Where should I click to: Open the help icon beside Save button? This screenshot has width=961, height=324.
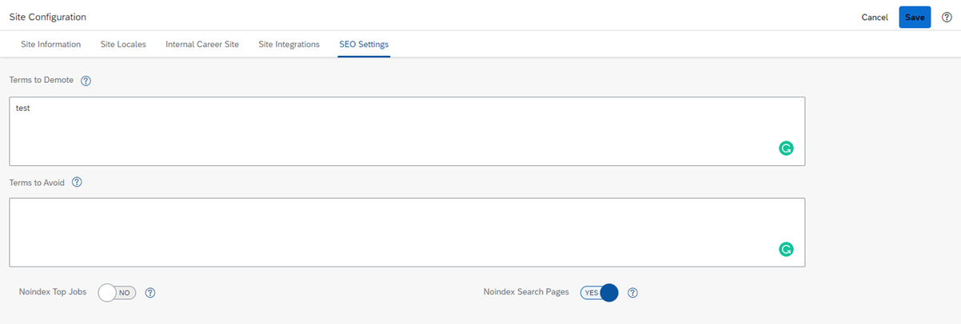tap(947, 17)
